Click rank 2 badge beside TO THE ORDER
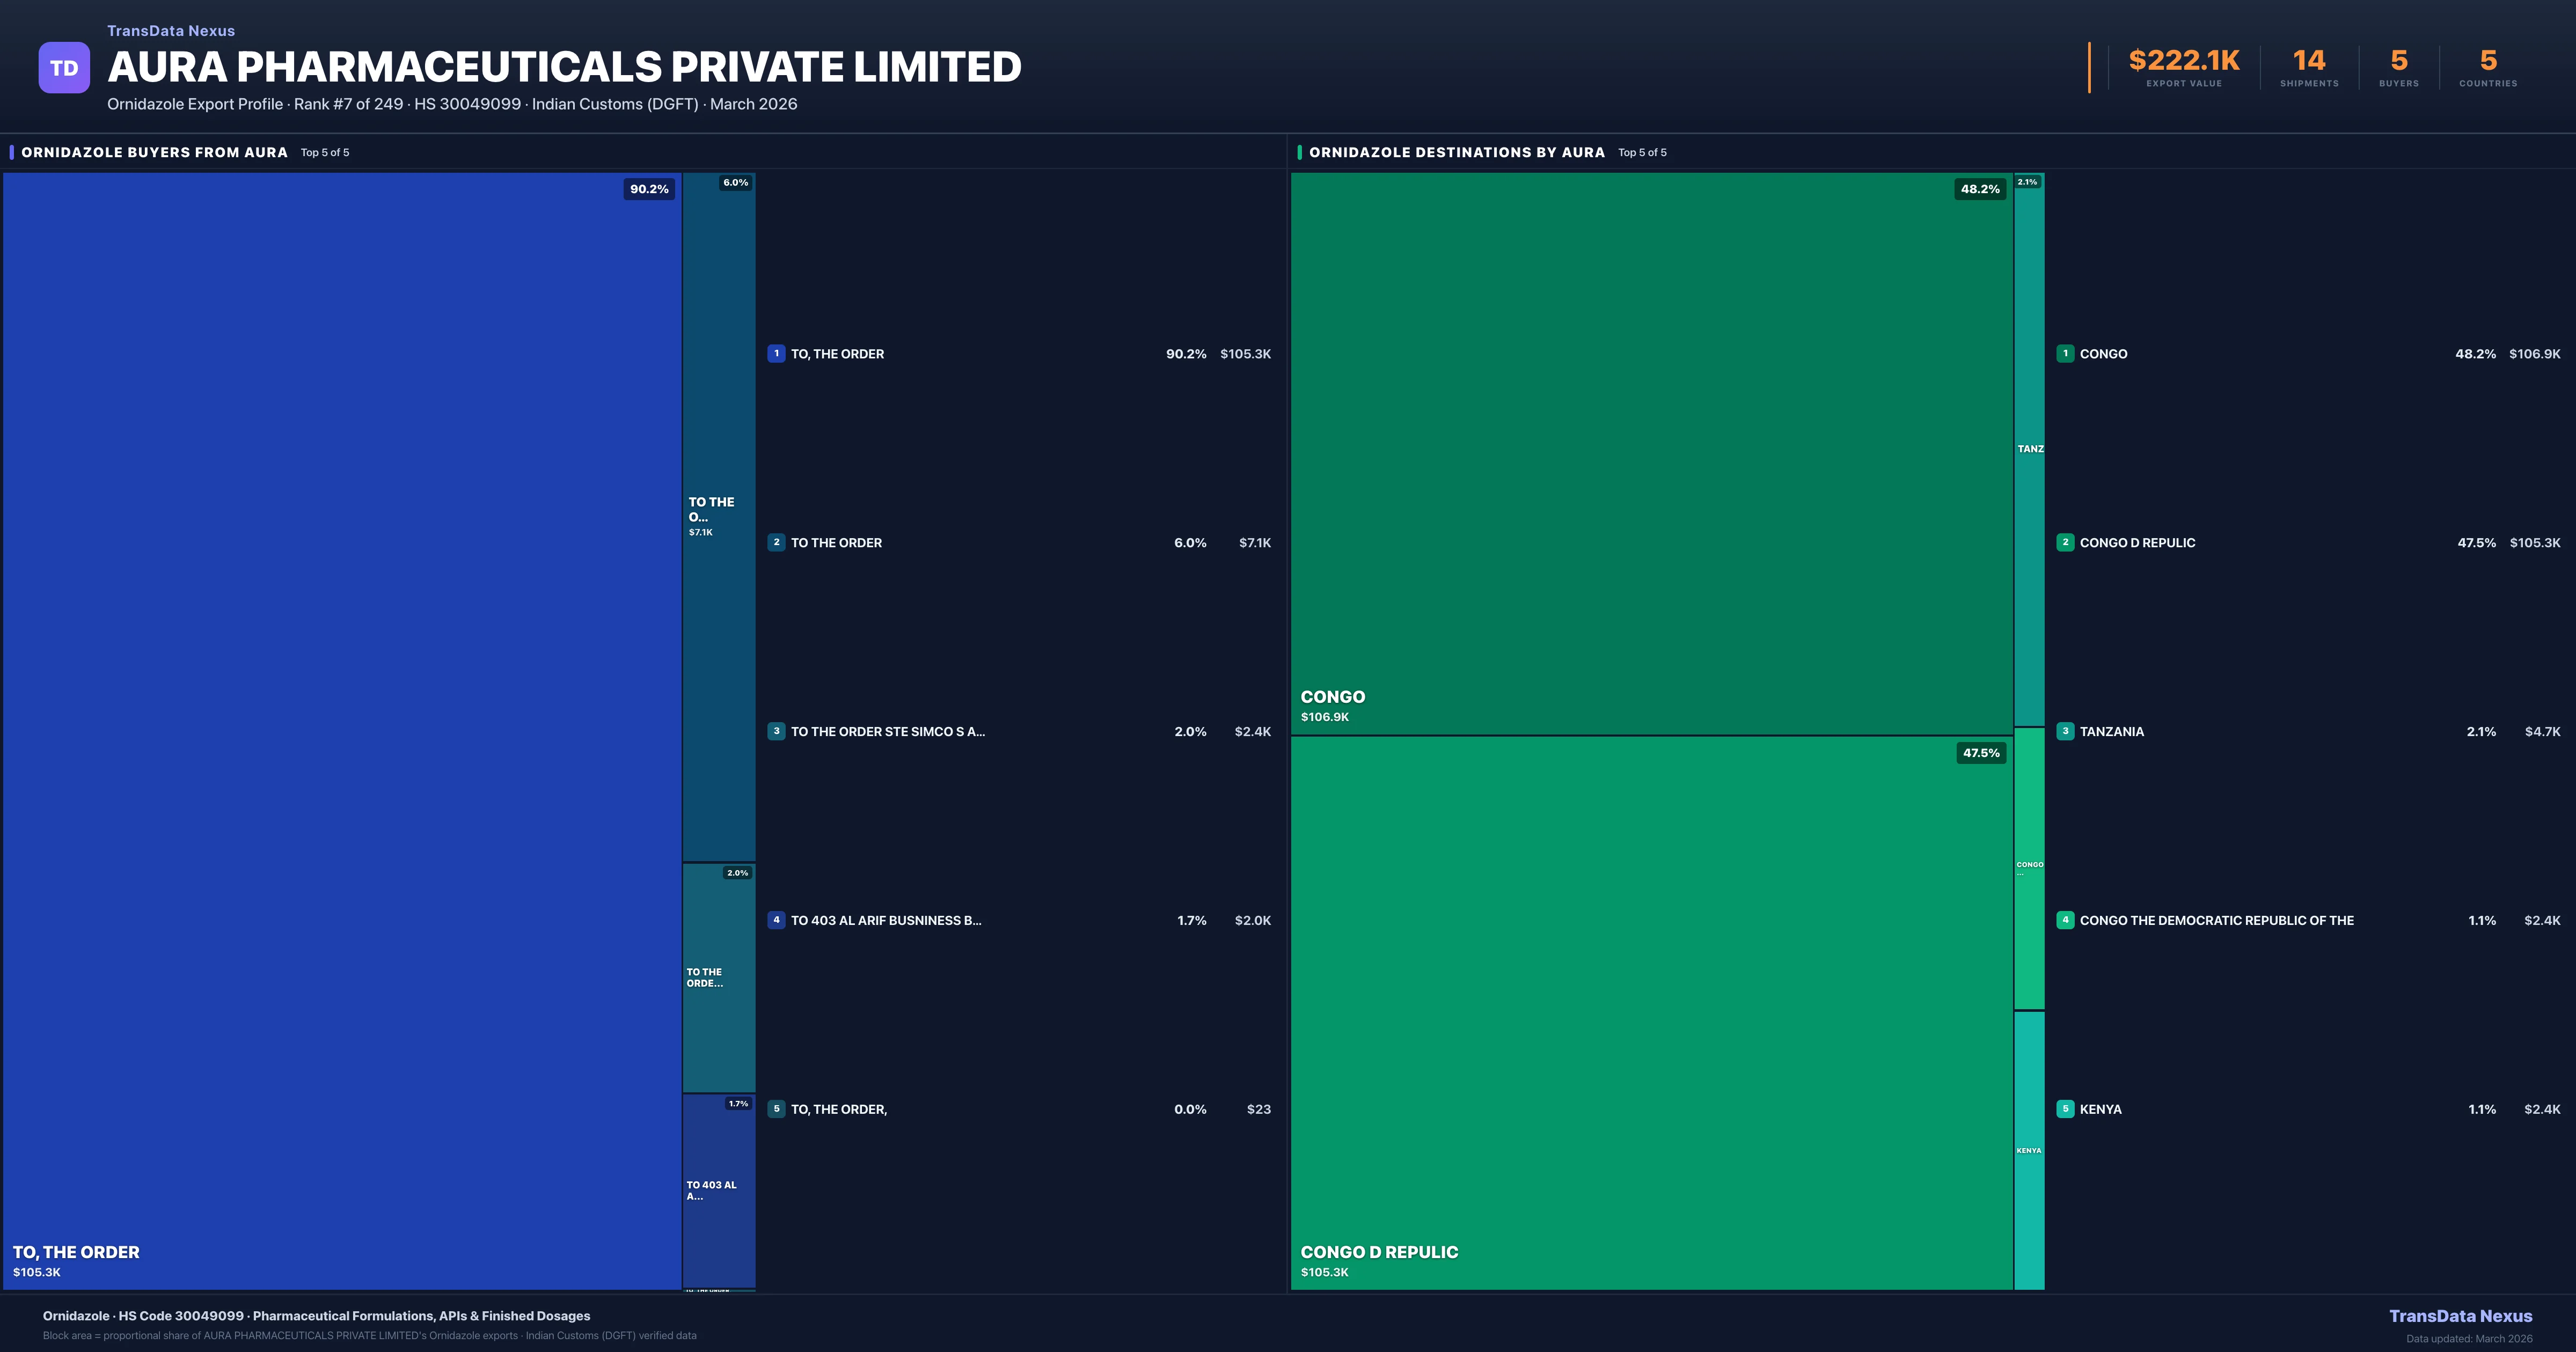Image resolution: width=2576 pixels, height=1352 pixels. click(x=776, y=543)
